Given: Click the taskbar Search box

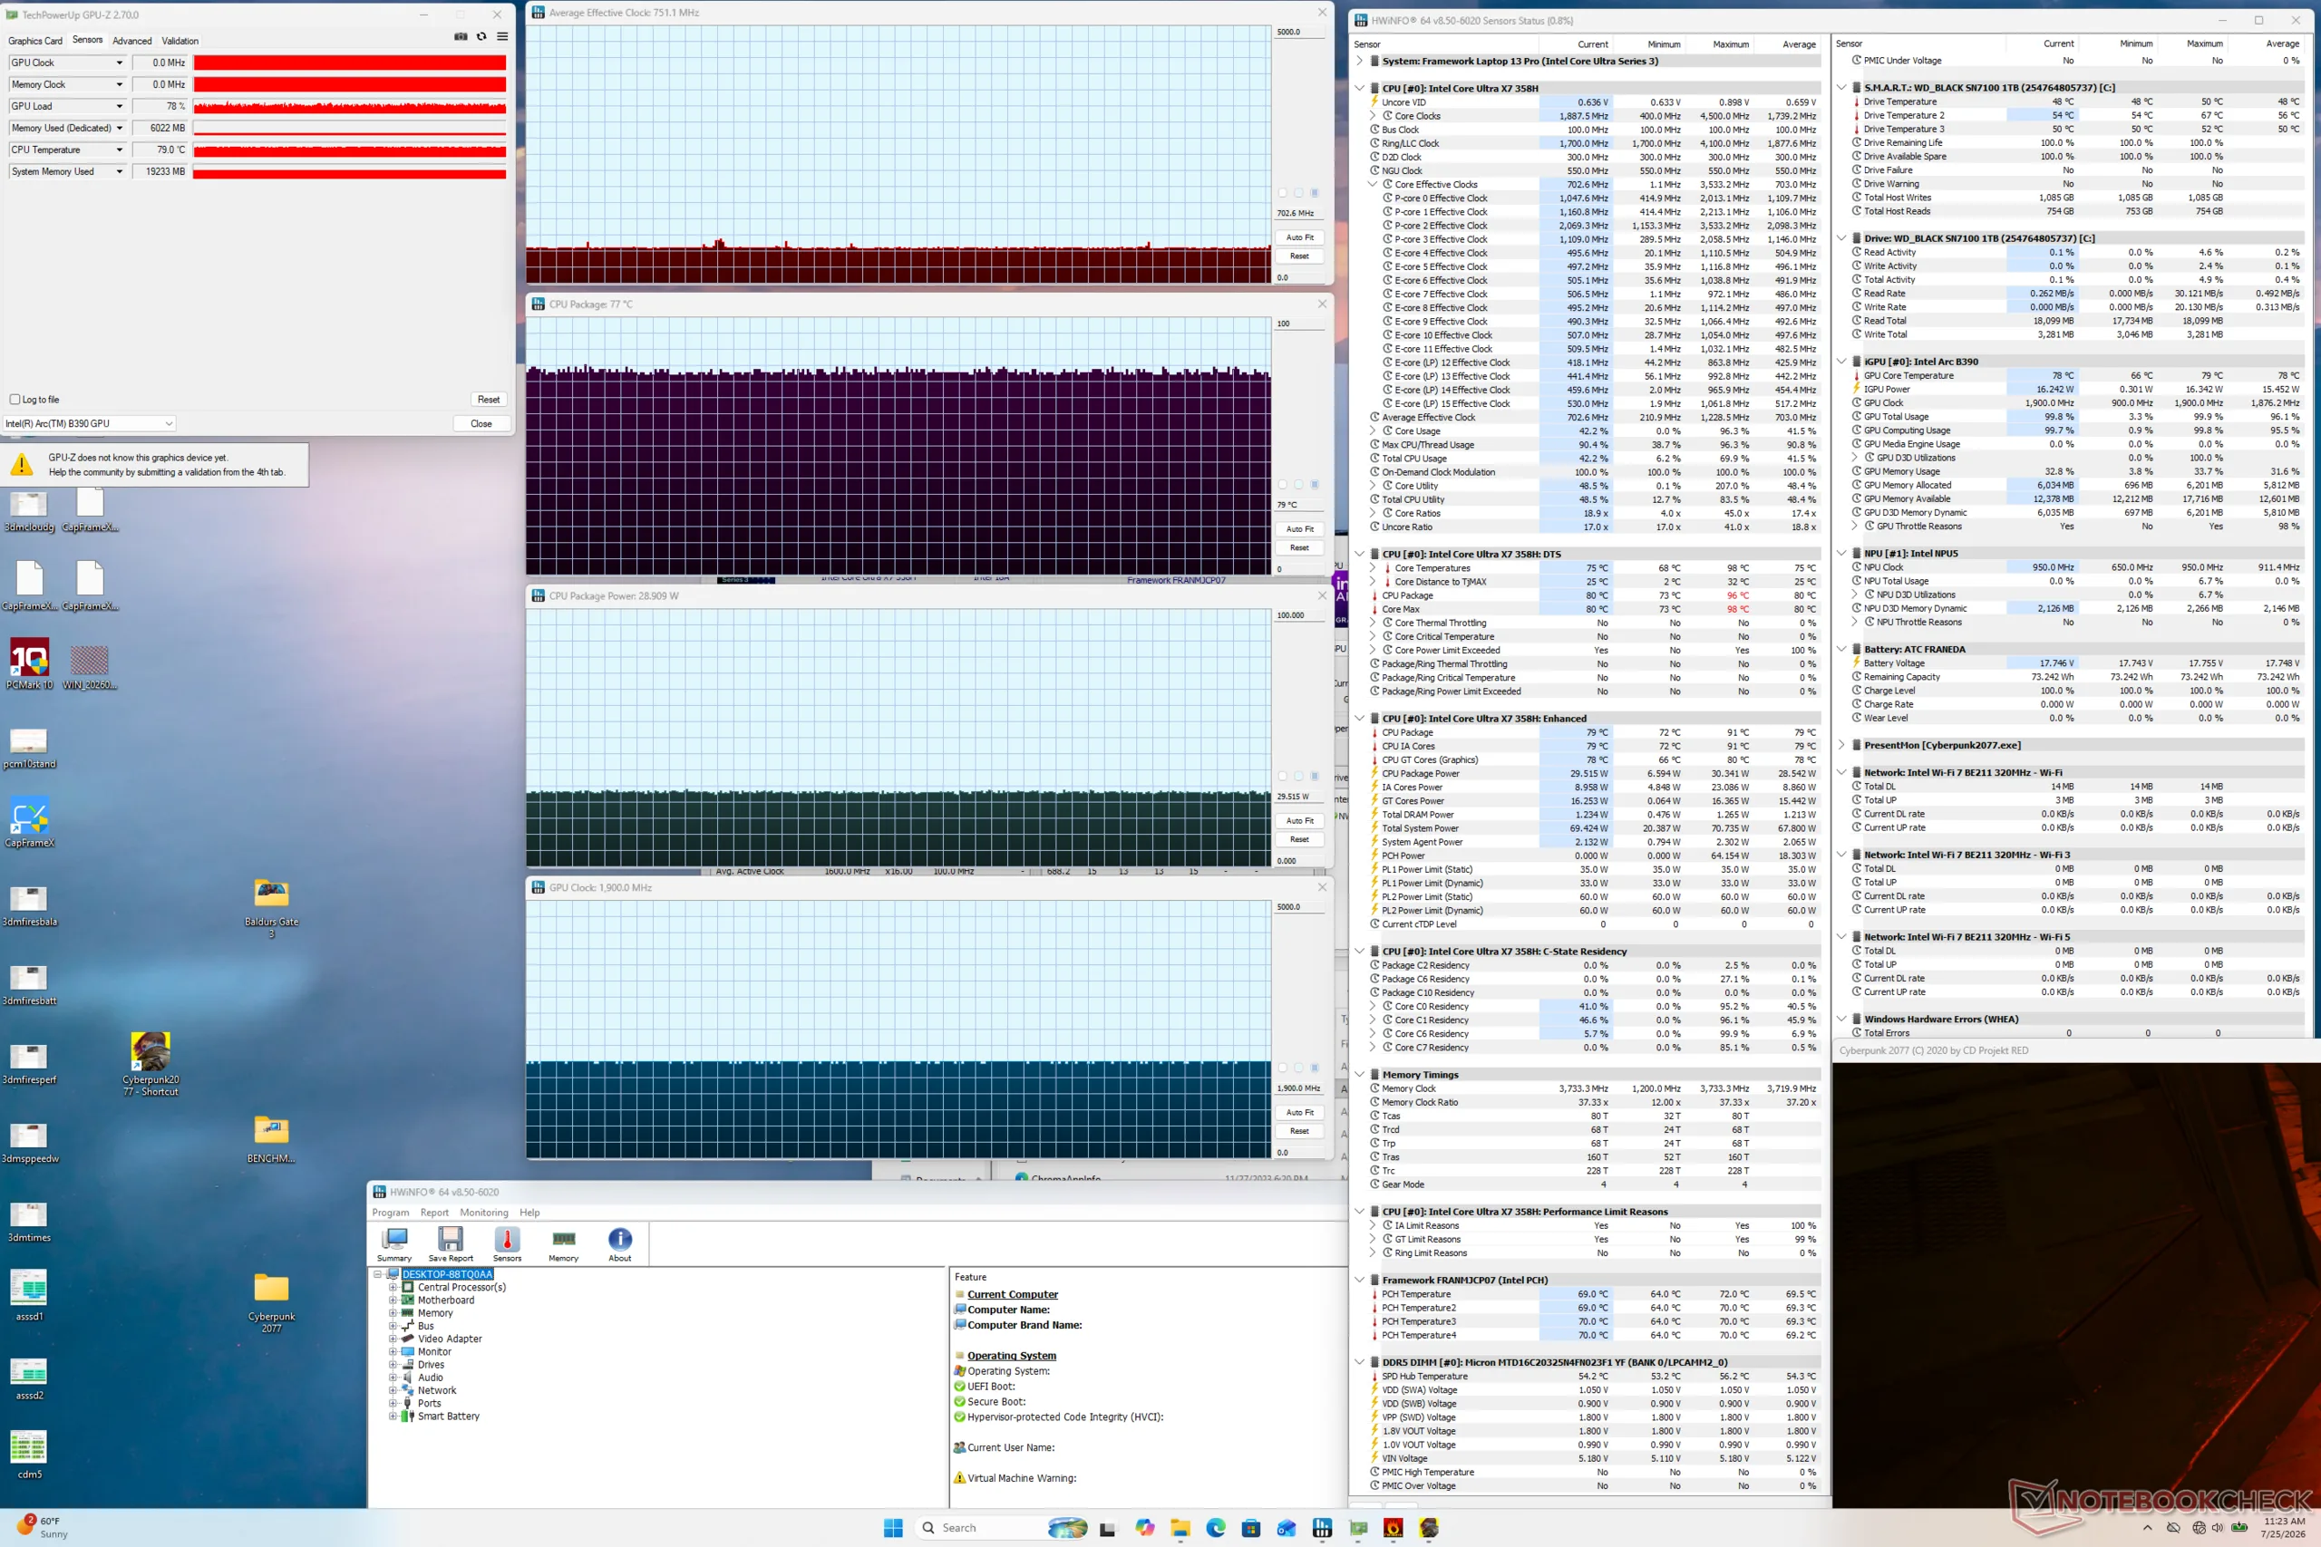Looking at the screenshot, I should coord(1003,1527).
